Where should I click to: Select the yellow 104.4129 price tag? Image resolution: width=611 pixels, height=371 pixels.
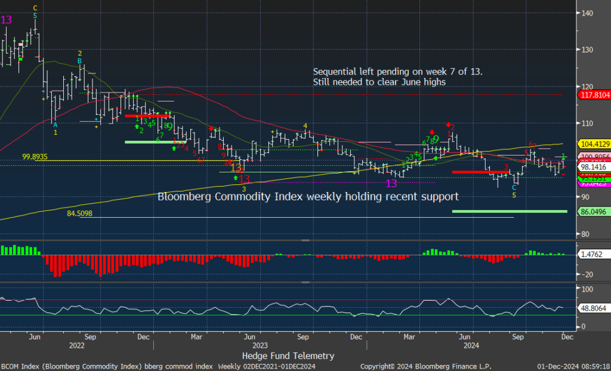pos(594,144)
